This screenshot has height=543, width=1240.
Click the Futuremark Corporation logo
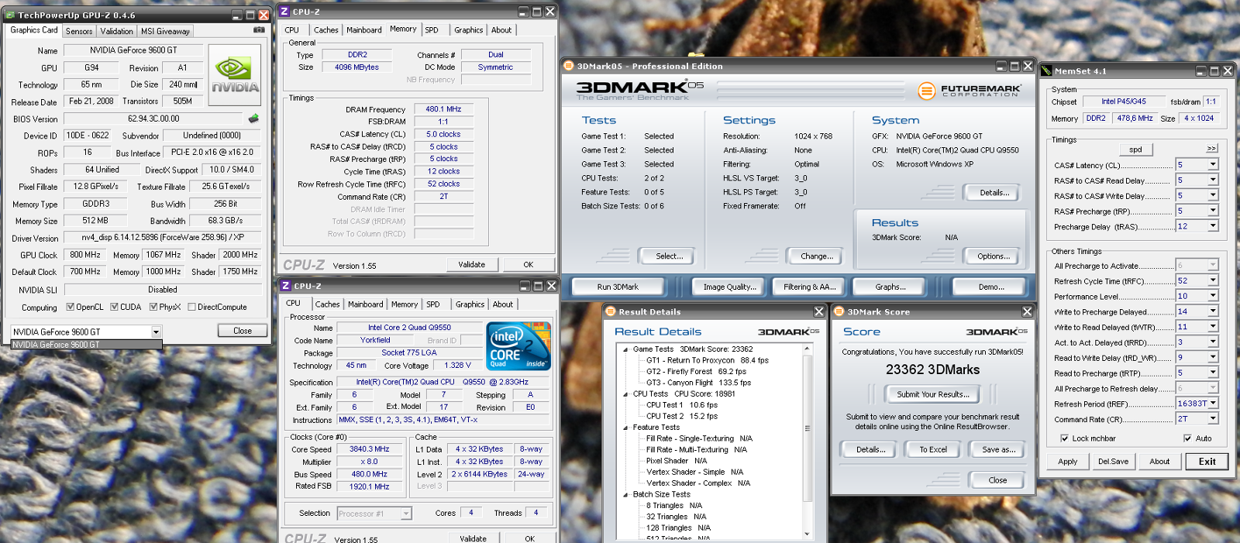(969, 91)
